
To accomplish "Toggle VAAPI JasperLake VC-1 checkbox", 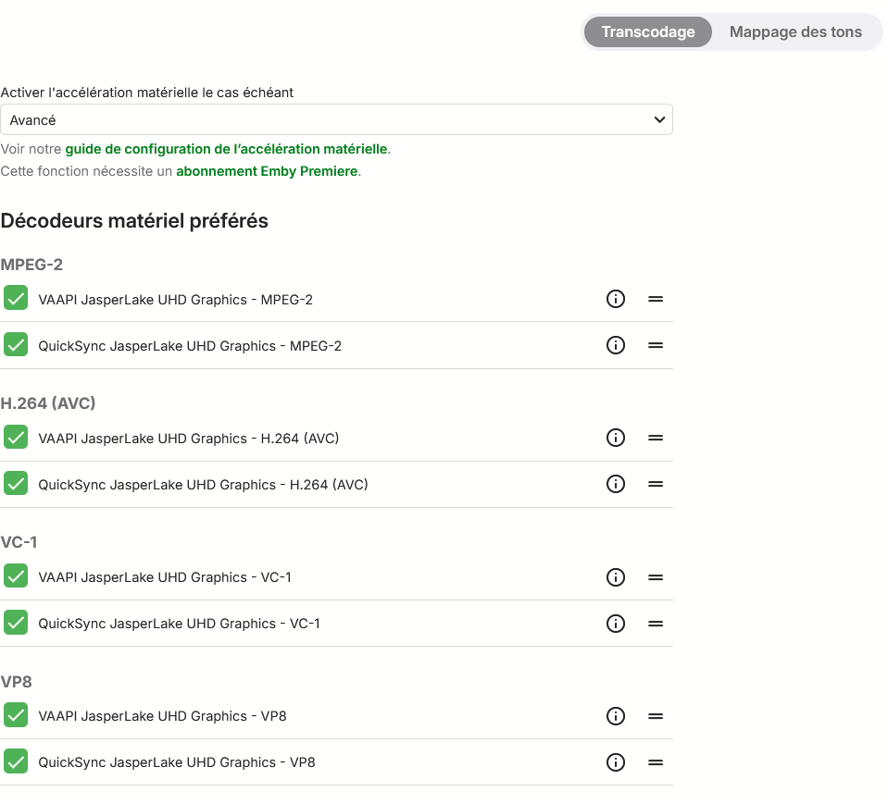I will pyautogui.click(x=16, y=575).
